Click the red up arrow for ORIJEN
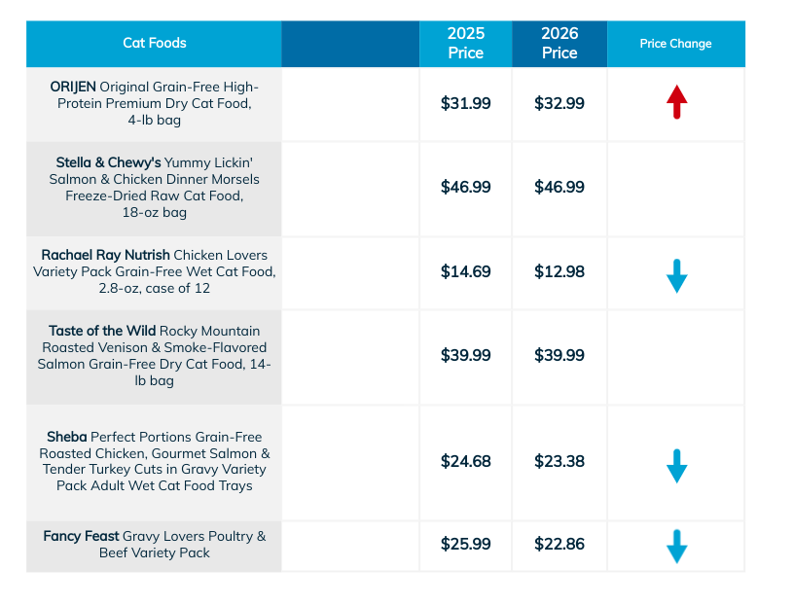The height and width of the screenshot is (605, 794). pos(677,102)
